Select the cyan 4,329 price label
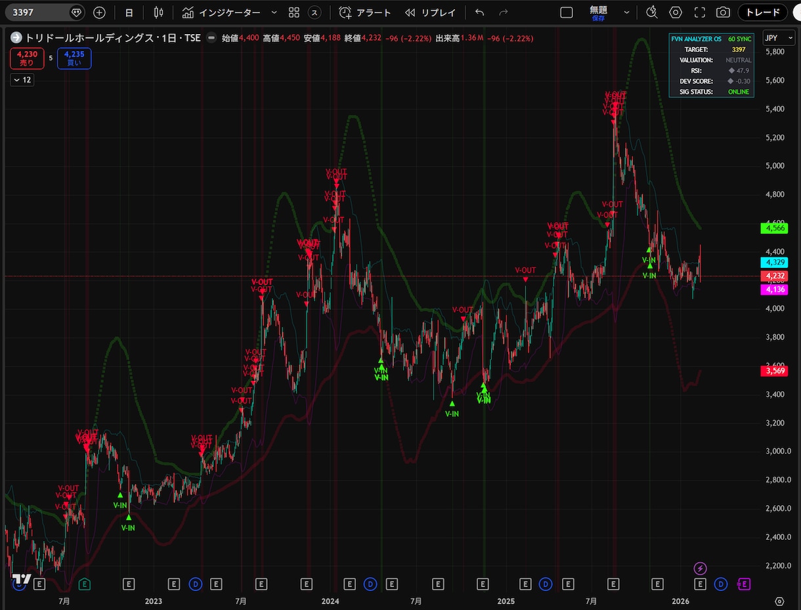The image size is (801, 610). (773, 262)
